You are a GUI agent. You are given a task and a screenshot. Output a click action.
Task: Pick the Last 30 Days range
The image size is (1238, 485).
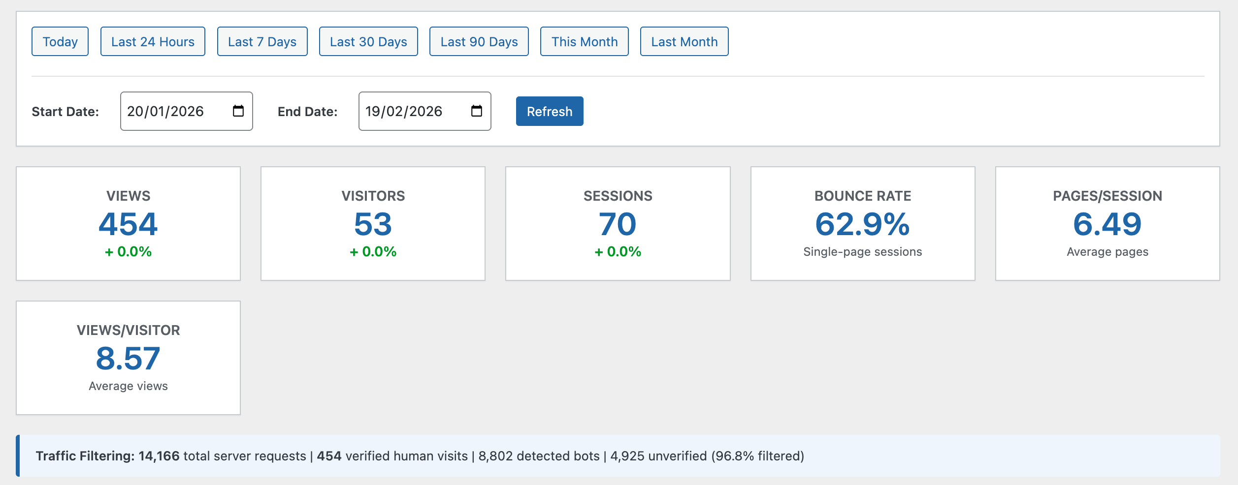368,42
